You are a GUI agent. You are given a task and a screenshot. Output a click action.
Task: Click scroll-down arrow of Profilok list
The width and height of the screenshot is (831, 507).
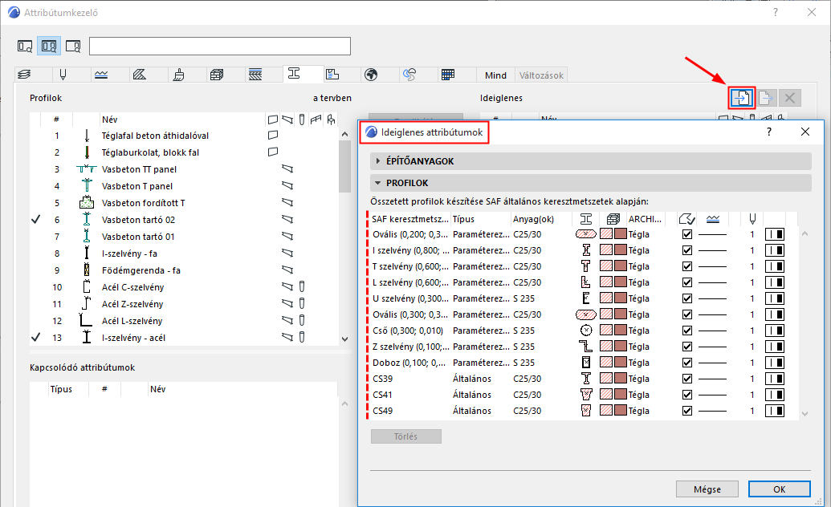point(345,339)
